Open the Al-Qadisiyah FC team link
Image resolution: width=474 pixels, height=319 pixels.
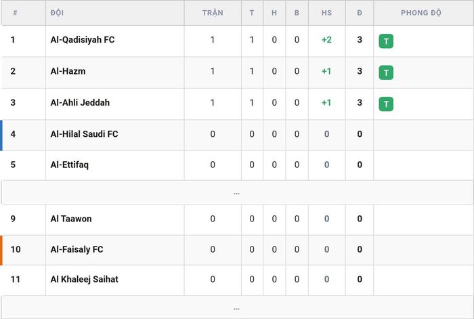pos(83,39)
